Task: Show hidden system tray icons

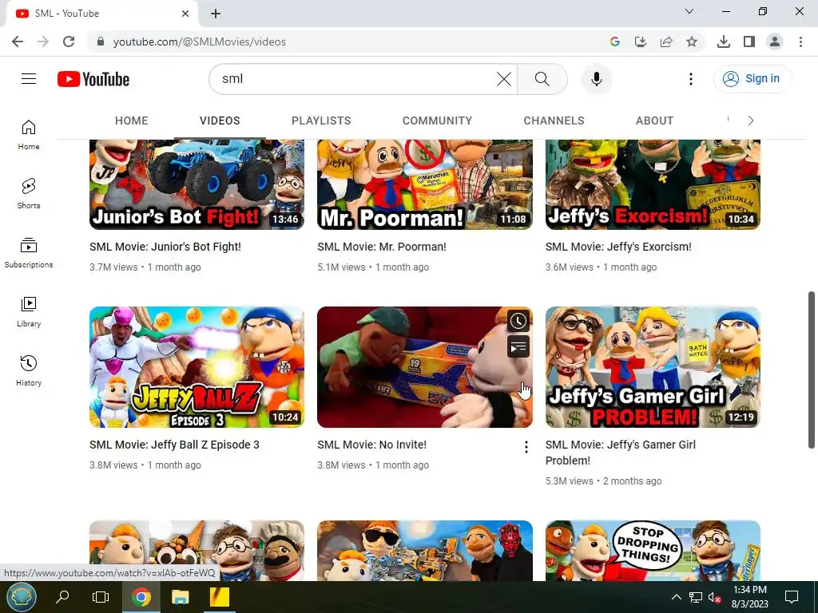Action: 676,597
